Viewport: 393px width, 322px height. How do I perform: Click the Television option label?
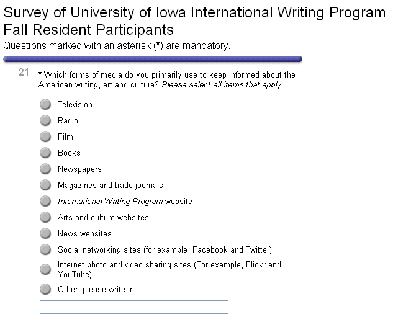tap(75, 104)
